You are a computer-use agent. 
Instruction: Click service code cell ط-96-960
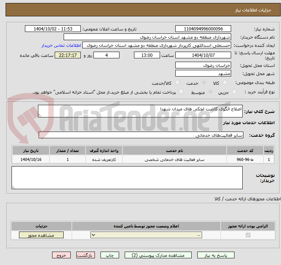click(245, 159)
